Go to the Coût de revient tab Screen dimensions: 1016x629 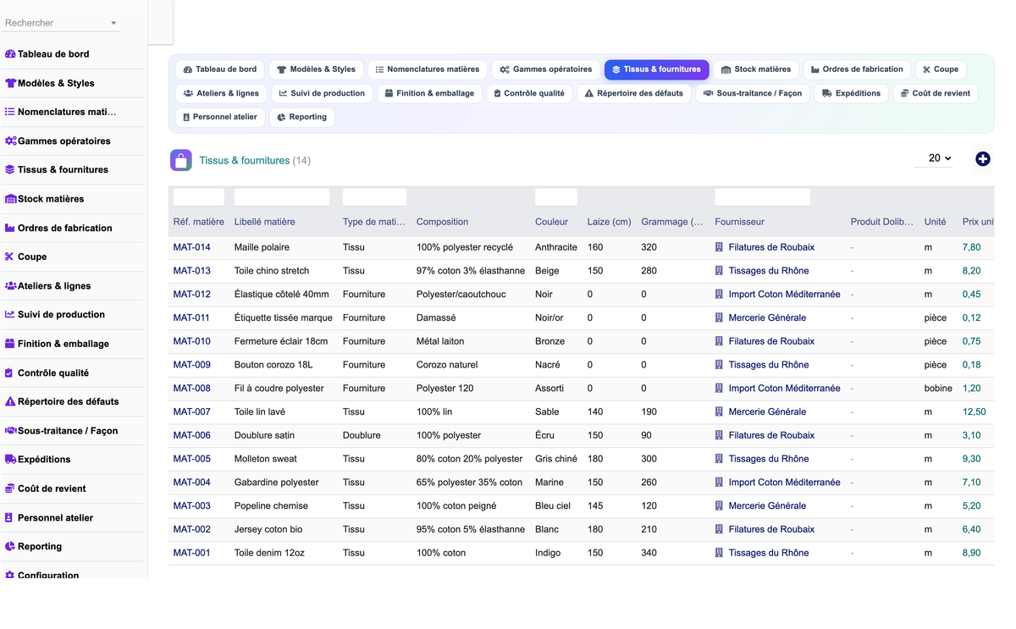click(936, 93)
